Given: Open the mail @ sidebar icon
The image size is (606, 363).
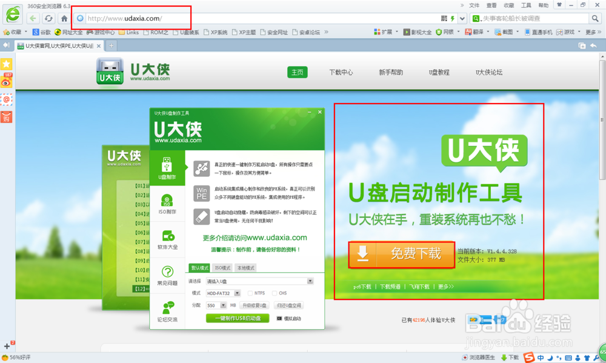Looking at the screenshot, I should tap(7, 99).
